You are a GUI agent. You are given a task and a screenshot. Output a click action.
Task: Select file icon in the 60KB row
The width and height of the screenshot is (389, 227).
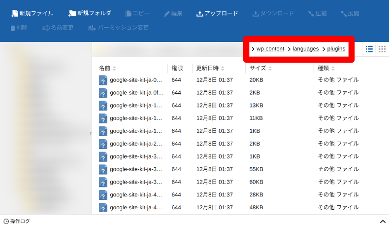pyautogui.click(x=103, y=182)
